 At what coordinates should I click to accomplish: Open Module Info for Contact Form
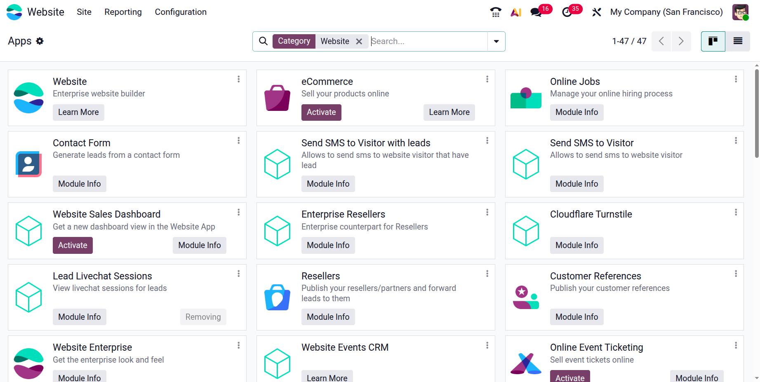(79, 184)
